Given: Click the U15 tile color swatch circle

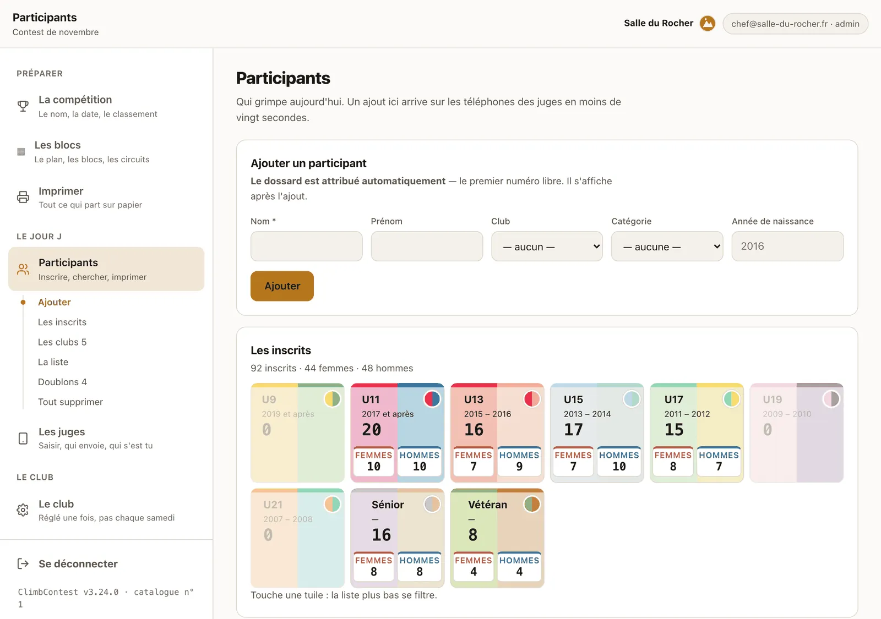Looking at the screenshot, I should click(632, 399).
